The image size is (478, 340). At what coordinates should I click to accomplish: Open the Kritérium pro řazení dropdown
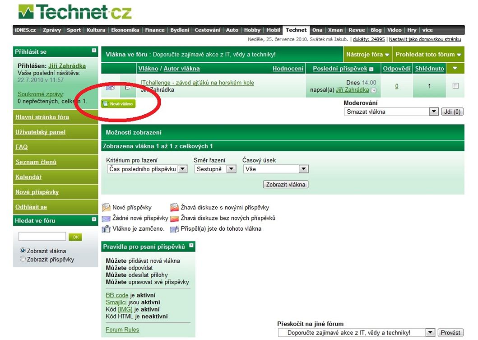147,169
